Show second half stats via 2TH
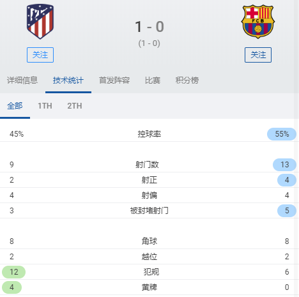299x297 pixels. pos(75,106)
